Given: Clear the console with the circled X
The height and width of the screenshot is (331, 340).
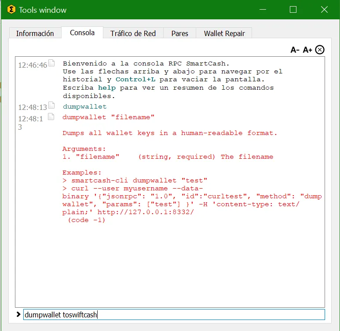Looking at the screenshot, I should [x=320, y=50].
